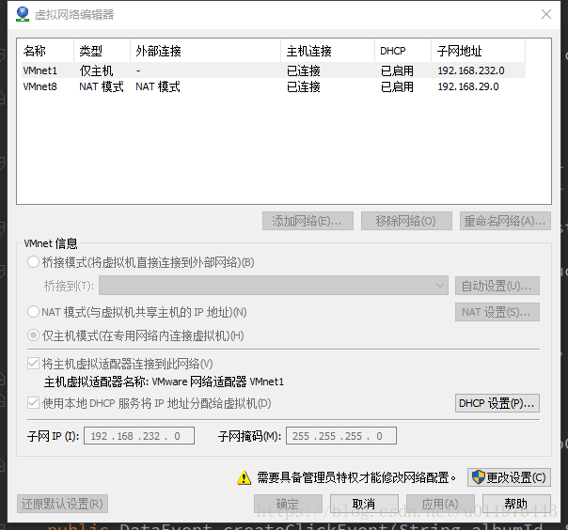This screenshot has width=568, height=530.
Task: Toggle 将主机虚拟适配器连接到此网络 checkbox
Action: [x=33, y=363]
